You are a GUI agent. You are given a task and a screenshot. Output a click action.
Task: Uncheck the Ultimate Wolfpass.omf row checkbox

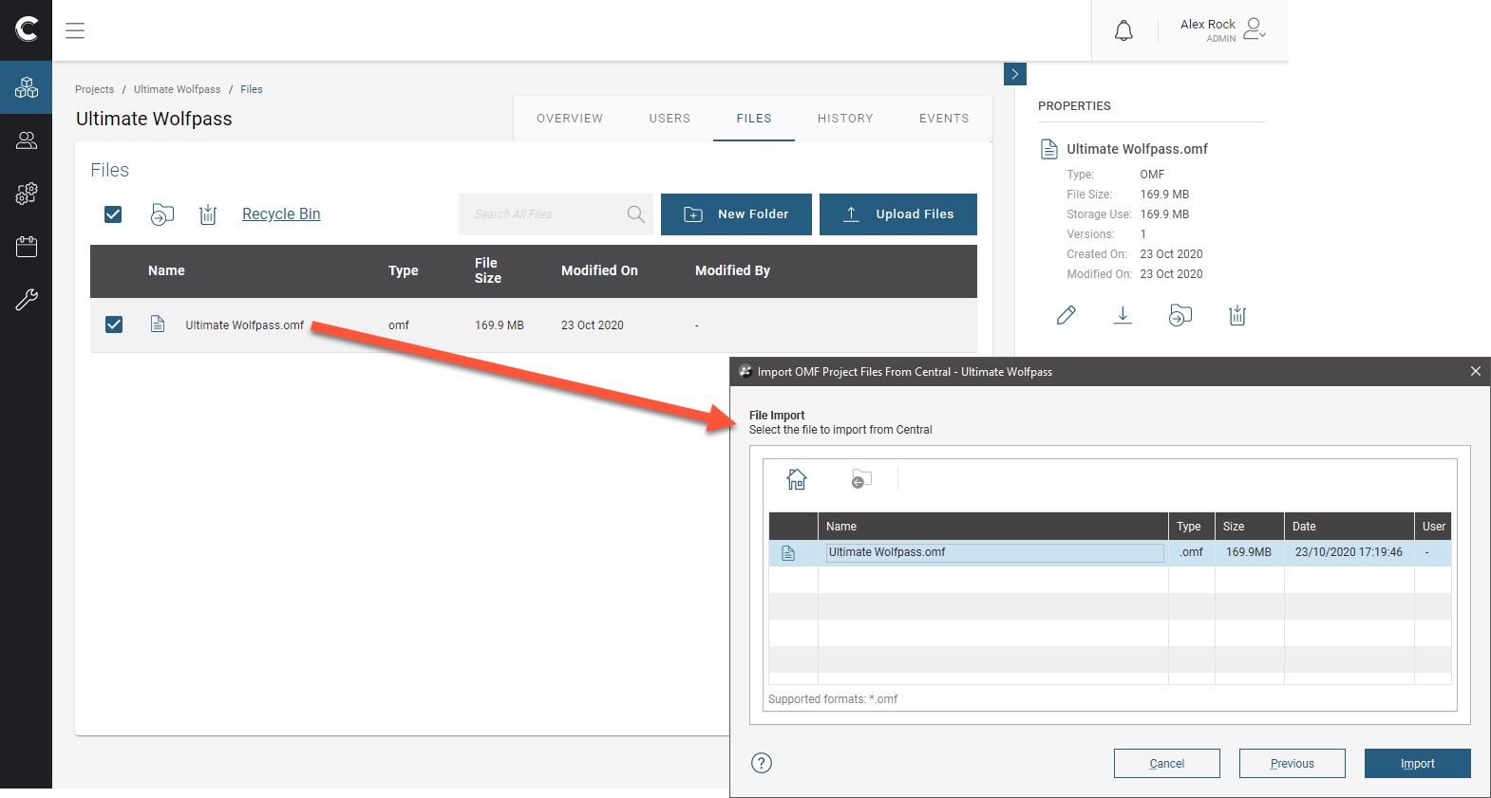[x=114, y=325]
